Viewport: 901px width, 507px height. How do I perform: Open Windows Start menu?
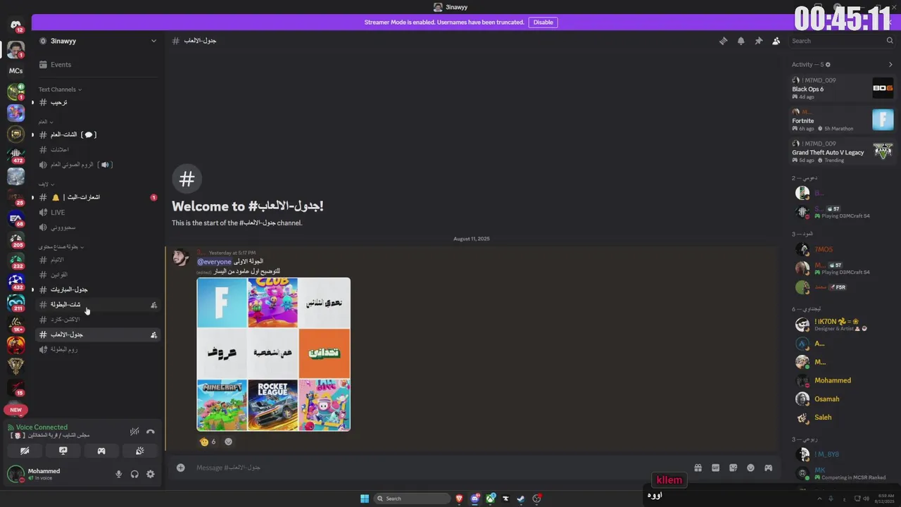(x=365, y=499)
